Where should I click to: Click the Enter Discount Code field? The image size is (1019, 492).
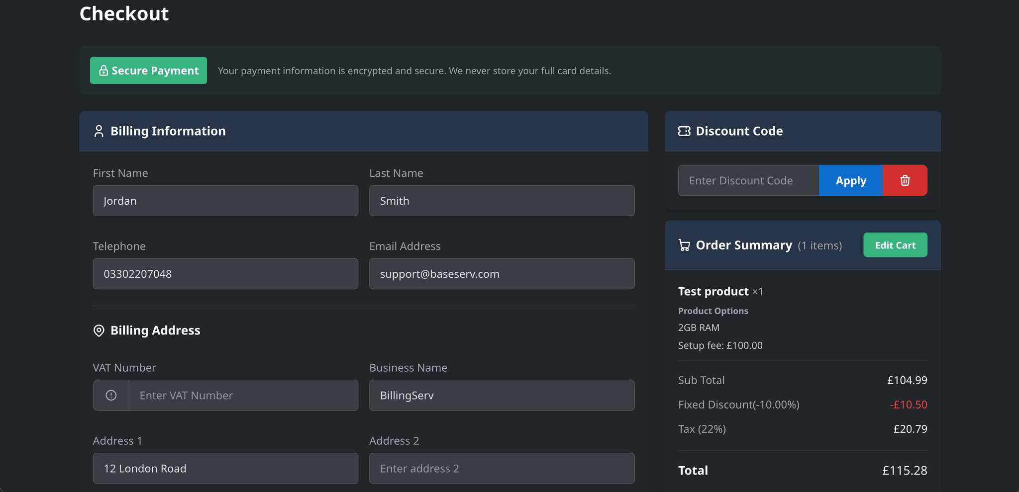pyautogui.click(x=748, y=180)
